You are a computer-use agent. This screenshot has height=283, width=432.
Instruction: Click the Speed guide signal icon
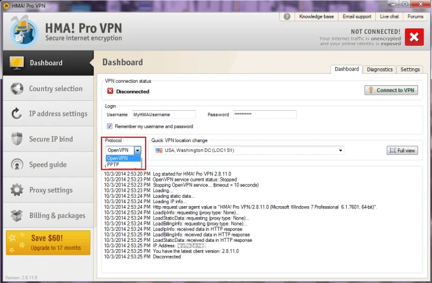click(17, 164)
